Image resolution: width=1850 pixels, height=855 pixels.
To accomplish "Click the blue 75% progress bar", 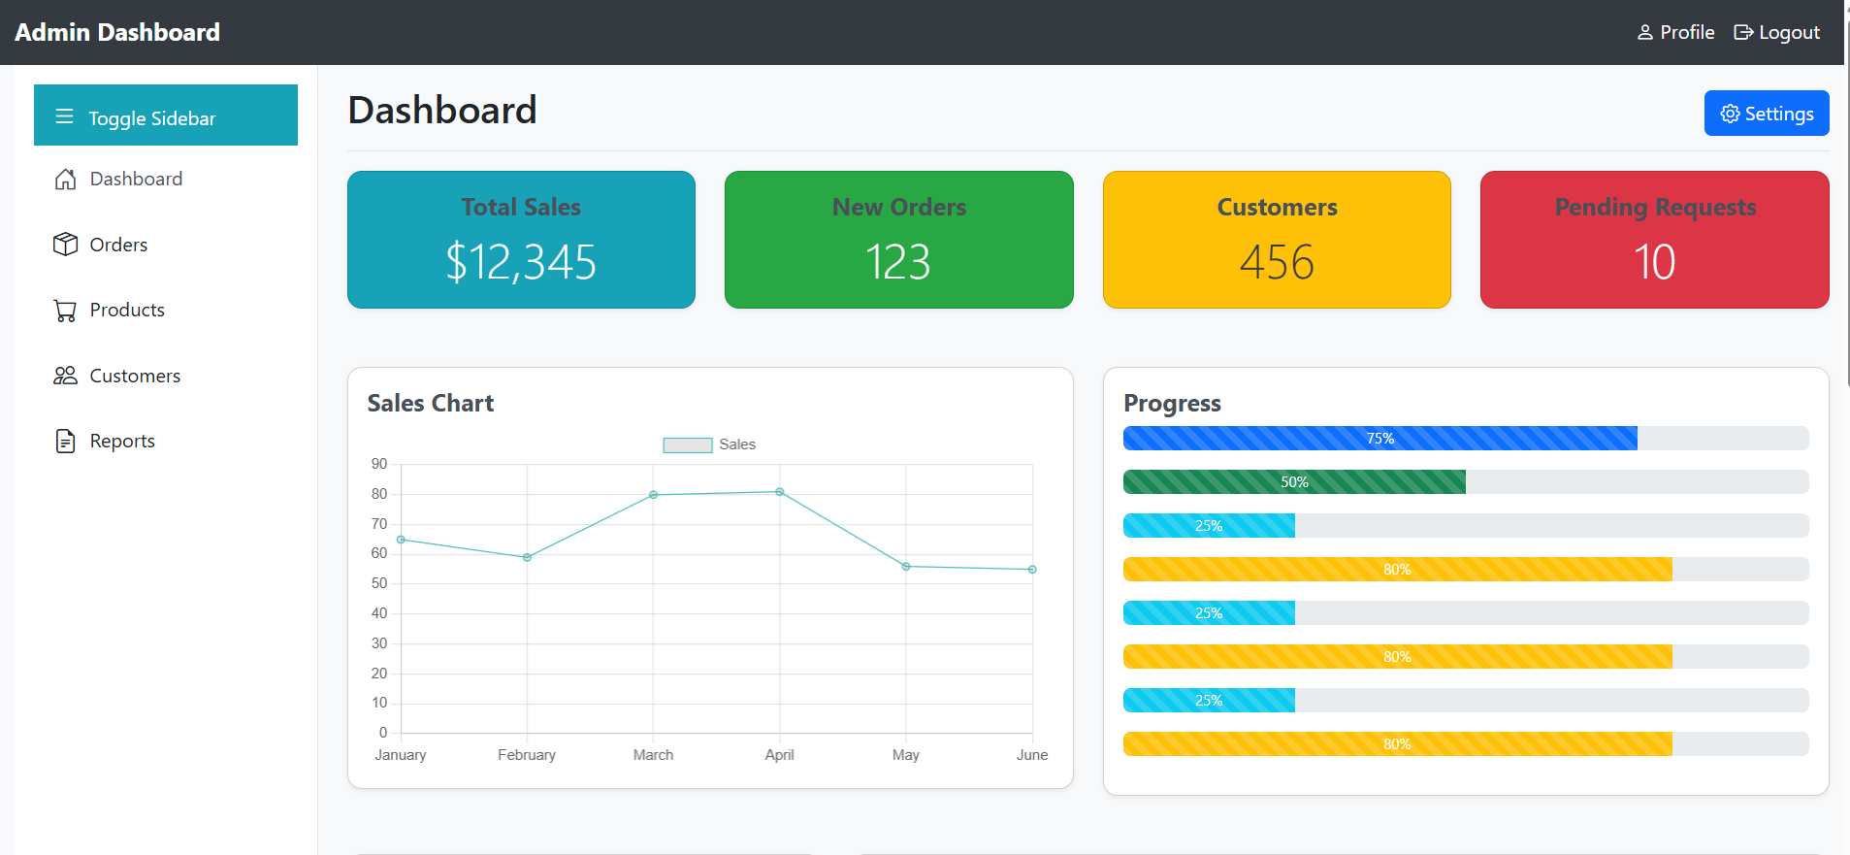I will pos(1380,439).
